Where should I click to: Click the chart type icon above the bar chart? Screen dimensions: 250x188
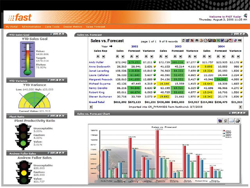coord(220,121)
